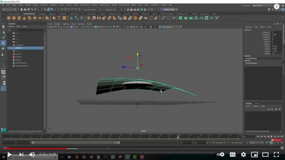Activate the Move tool in toolbox

click(x=3, y=43)
